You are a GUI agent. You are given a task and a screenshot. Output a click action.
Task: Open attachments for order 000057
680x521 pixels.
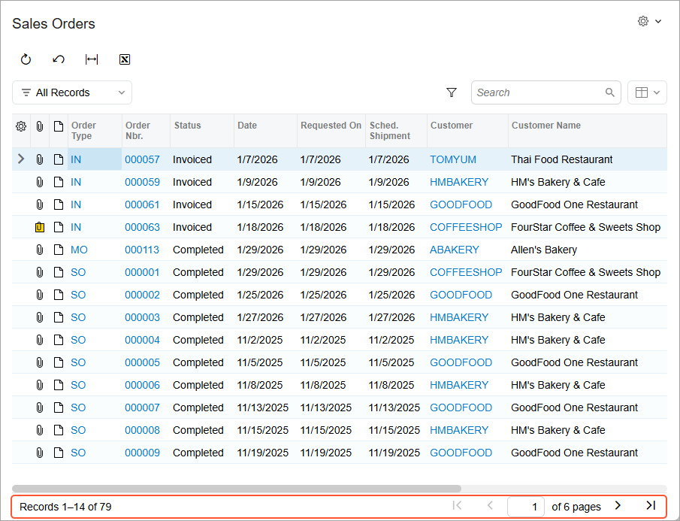40,159
